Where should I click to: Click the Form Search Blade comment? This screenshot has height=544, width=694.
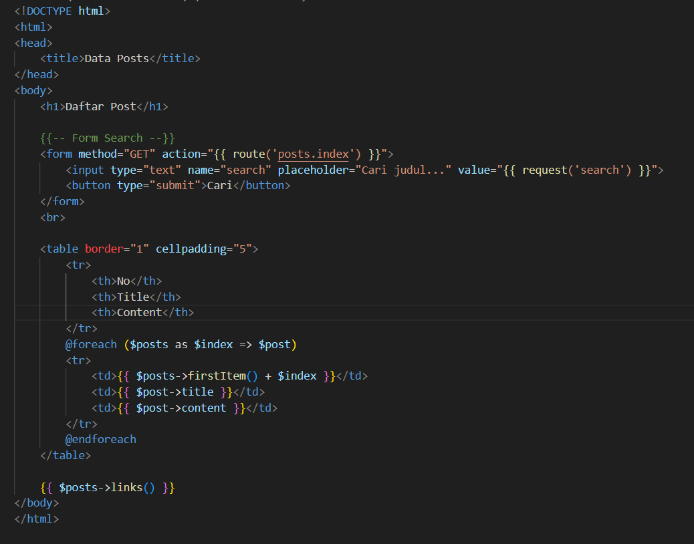coord(107,138)
